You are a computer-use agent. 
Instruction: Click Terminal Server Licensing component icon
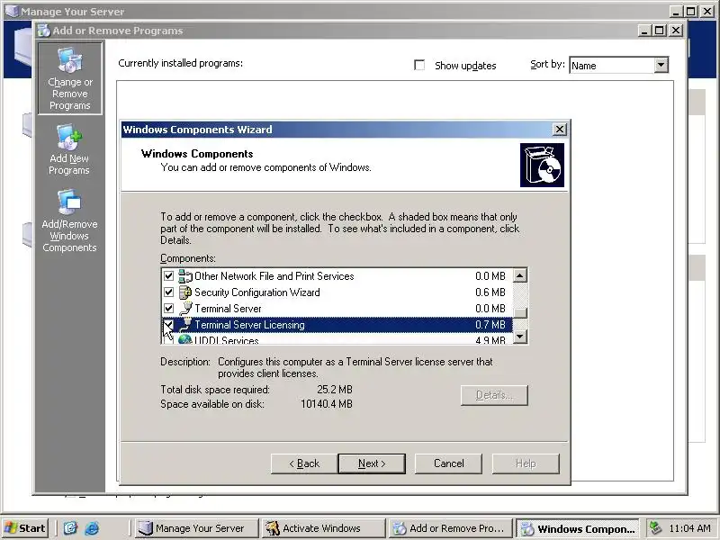point(185,325)
